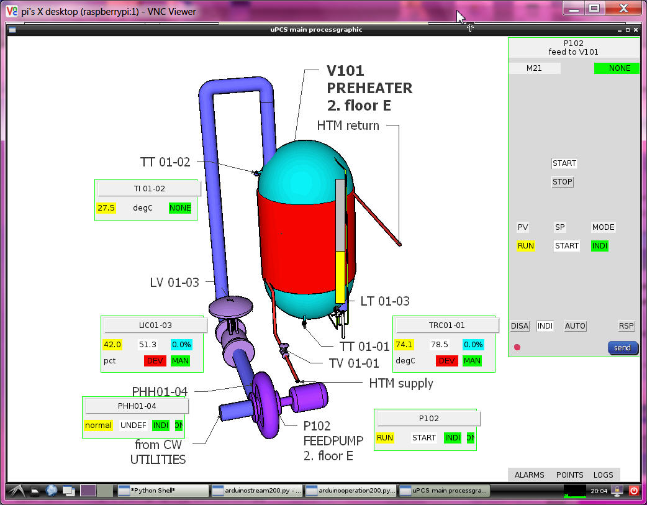Launch the web browser globe icon
The height and width of the screenshot is (505, 647).
click(52, 491)
